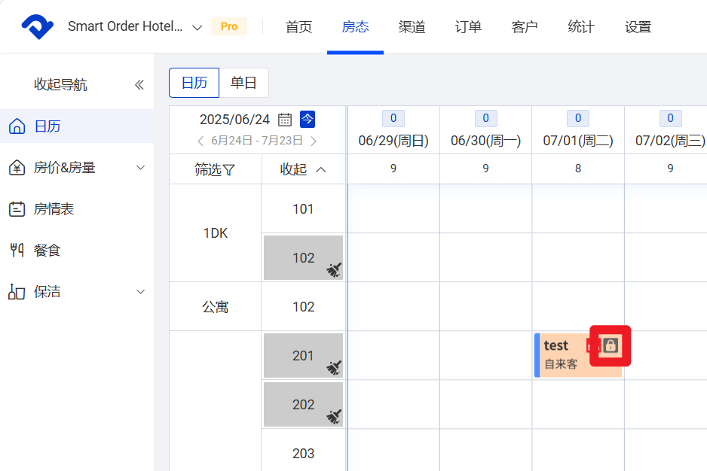
Task: Collapse sidebar with double-chevron icon
Action: pyautogui.click(x=139, y=85)
